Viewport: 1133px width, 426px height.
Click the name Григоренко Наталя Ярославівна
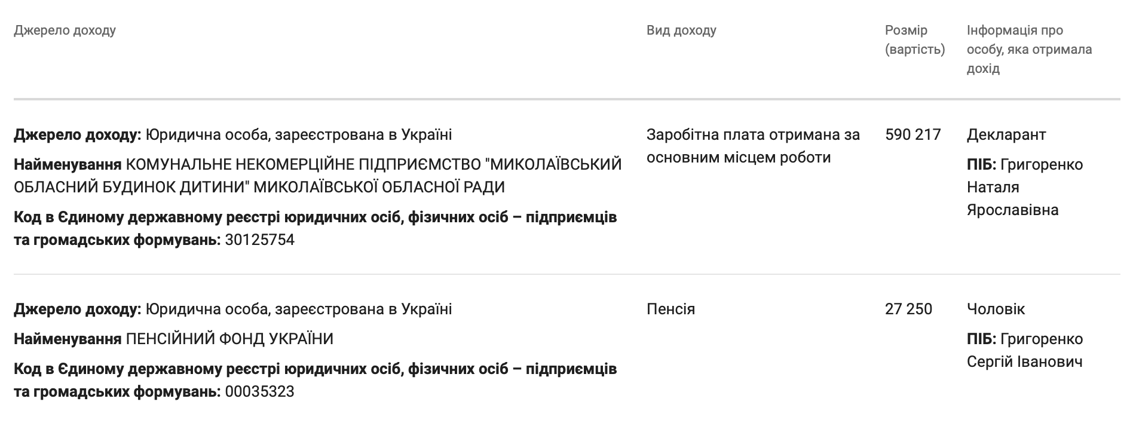(x=1025, y=187)
